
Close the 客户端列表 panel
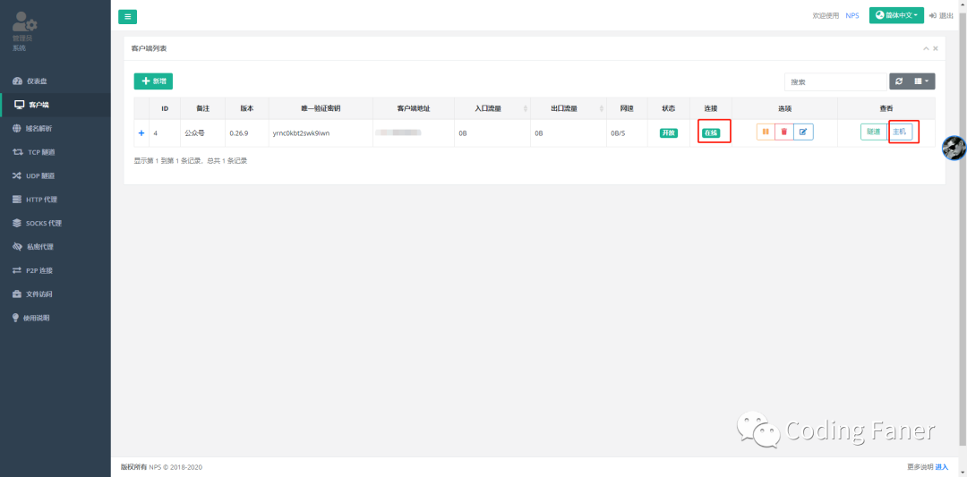936,48
